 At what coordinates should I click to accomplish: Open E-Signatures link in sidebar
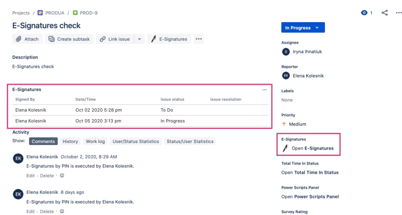click(312, 148)
